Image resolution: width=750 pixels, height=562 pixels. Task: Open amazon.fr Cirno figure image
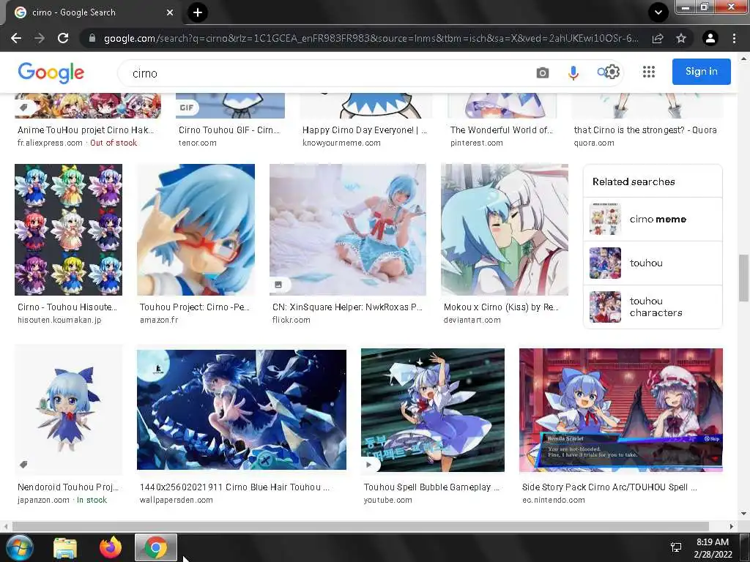coord(196,229)
